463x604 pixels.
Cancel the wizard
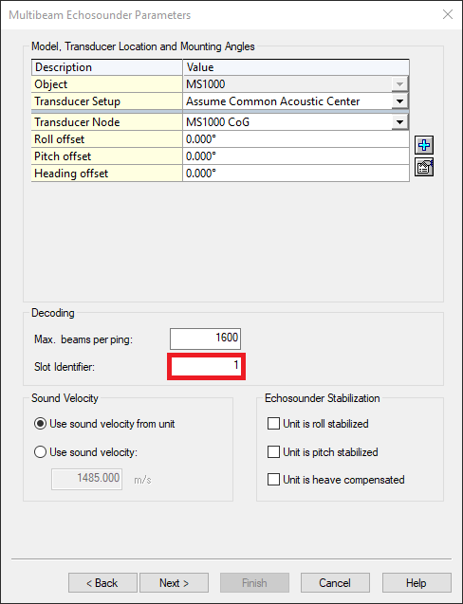coord(335,583)
